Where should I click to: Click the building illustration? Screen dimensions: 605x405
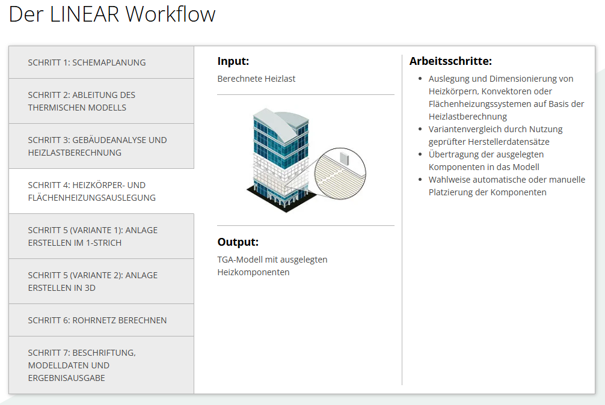[280, 156]
